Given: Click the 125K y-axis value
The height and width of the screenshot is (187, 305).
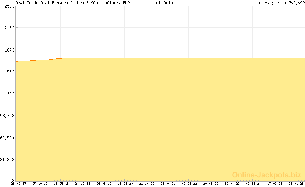Looking at the screenshot, I should point(9,94).
